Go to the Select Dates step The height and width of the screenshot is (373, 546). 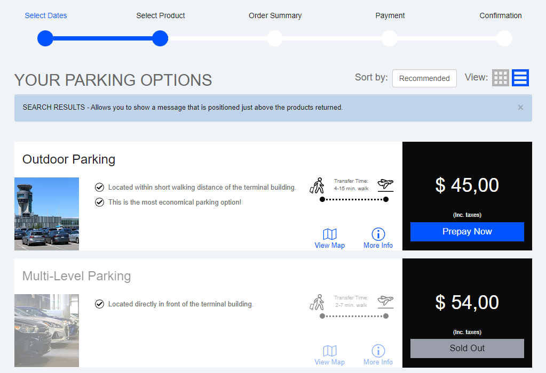(45, 38)
